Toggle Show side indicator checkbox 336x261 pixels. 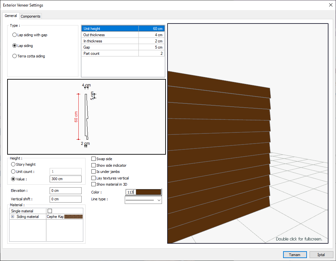(94, 165)
